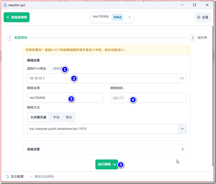Image resolution: width=216 pixels, height=184 pixels.
Task: Maximize the easytier-gui window
Action: coord(195,5)
